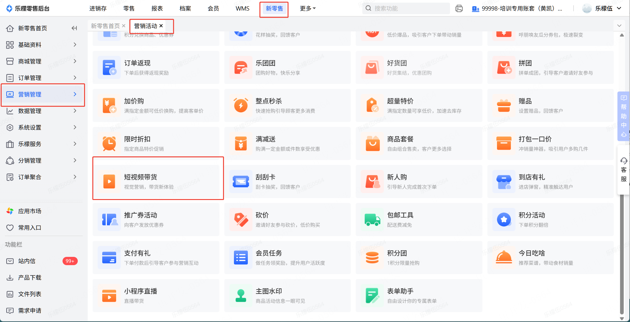
Task: Open the tab list dropdown chevron
Action: tap(619, 25)
